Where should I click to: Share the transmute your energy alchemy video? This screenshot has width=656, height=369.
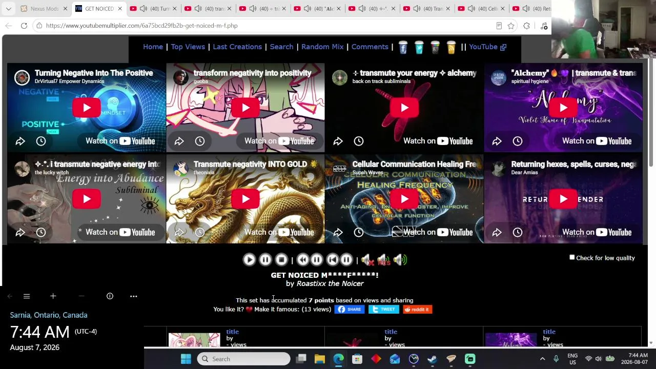338,141
